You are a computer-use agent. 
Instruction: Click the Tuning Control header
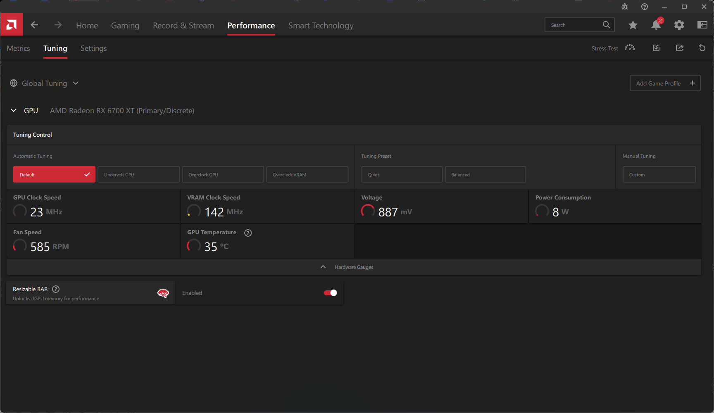tap(32, 135)
